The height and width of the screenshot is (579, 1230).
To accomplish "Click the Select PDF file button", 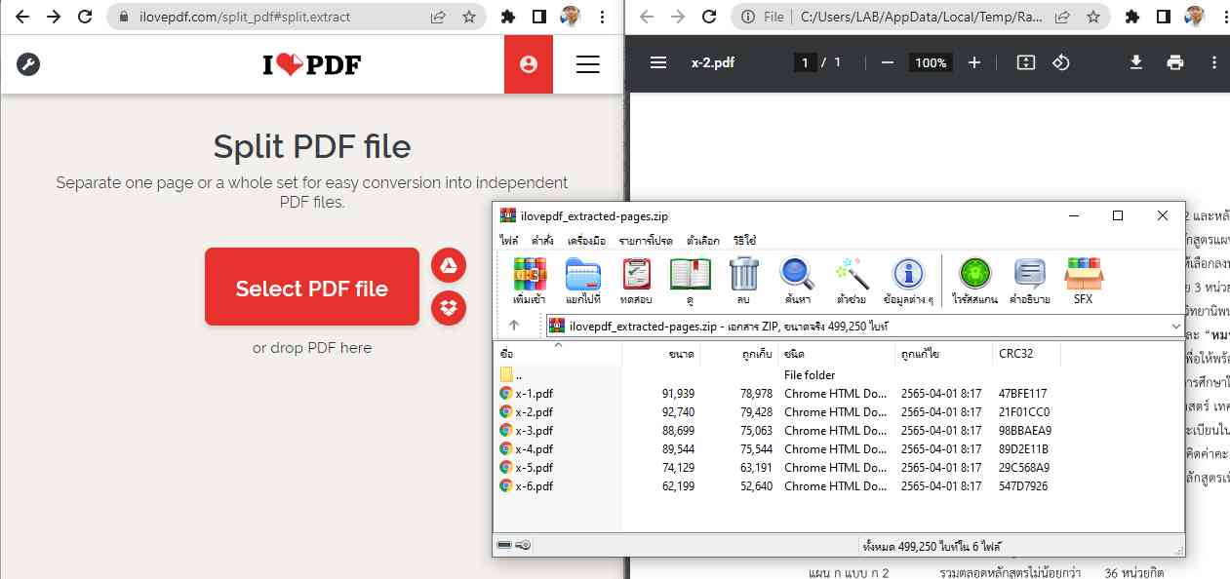I will pyautogui.click(x=312, y=288).
